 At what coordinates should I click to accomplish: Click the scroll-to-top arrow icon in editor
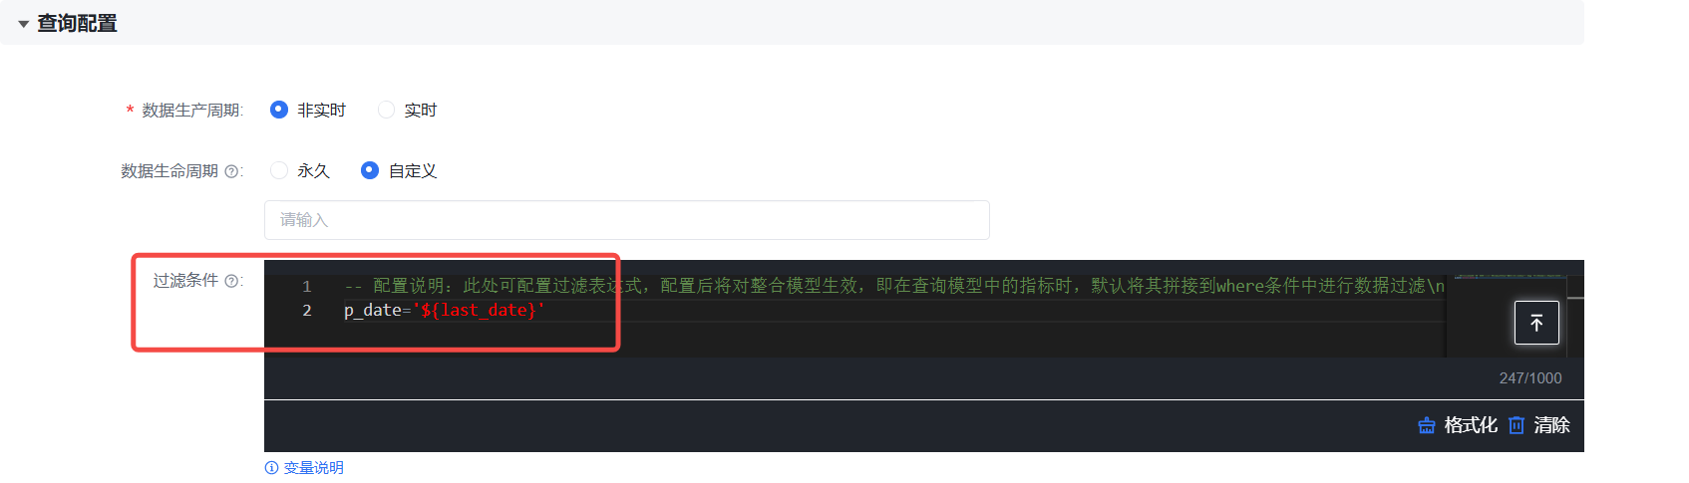pos(1536,323)
